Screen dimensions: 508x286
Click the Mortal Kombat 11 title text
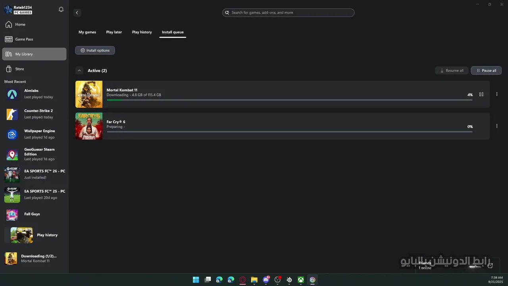click(122, 90)
